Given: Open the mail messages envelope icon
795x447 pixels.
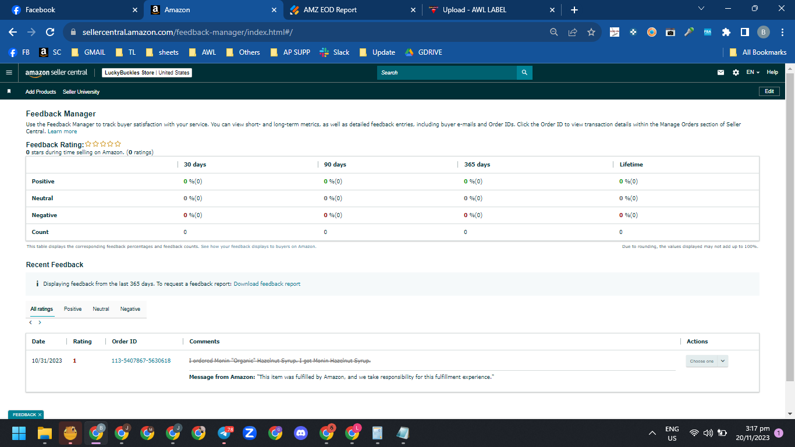Looking at the screenshot, I should (721, 73).
